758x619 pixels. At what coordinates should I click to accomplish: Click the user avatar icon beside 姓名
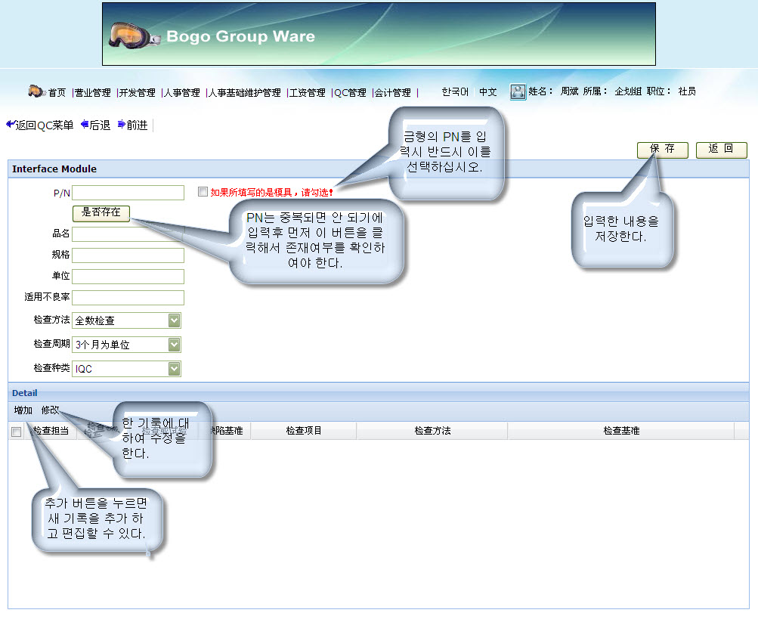pyautogui.click(x=518, y=91)
